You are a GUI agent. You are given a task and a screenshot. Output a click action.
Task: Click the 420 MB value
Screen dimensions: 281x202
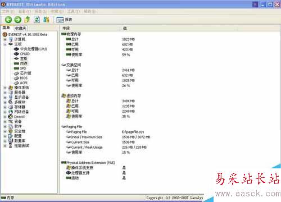128,50
